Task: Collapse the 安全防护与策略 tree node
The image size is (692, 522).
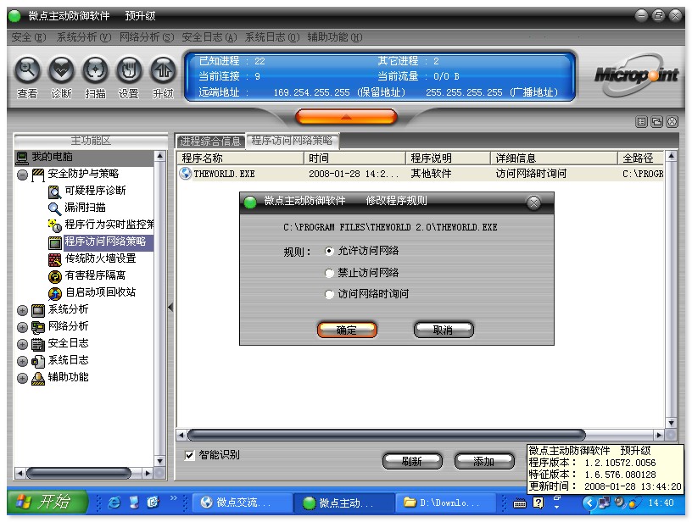Action: tap(23, 175)
